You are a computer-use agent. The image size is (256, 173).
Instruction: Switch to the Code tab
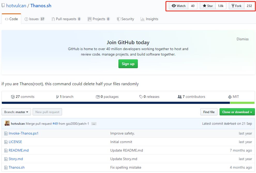(11, 19)
